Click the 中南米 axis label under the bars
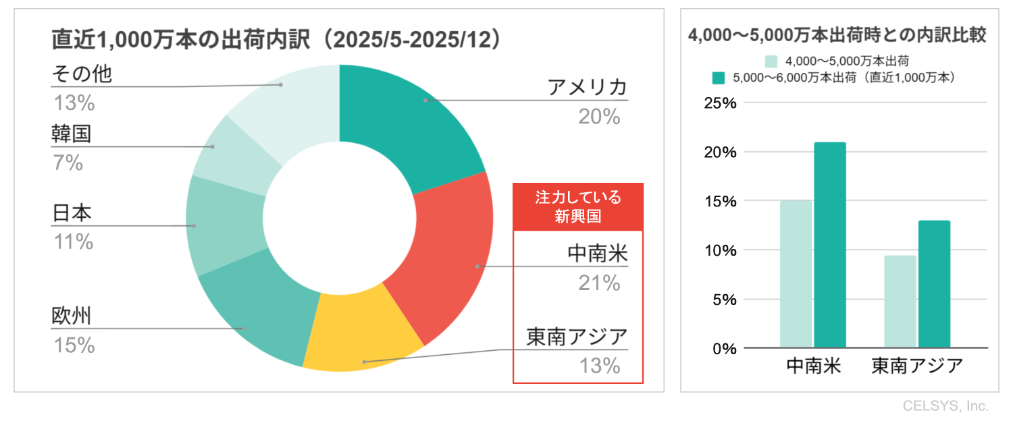The width and height of the screenshot is (1013, 421). [x=813, y=366]
